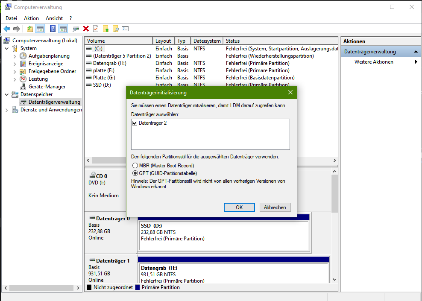Select the Datengrab (H:) partition block
The height and width of the screenshot is (301, 422).
(233, 272)
